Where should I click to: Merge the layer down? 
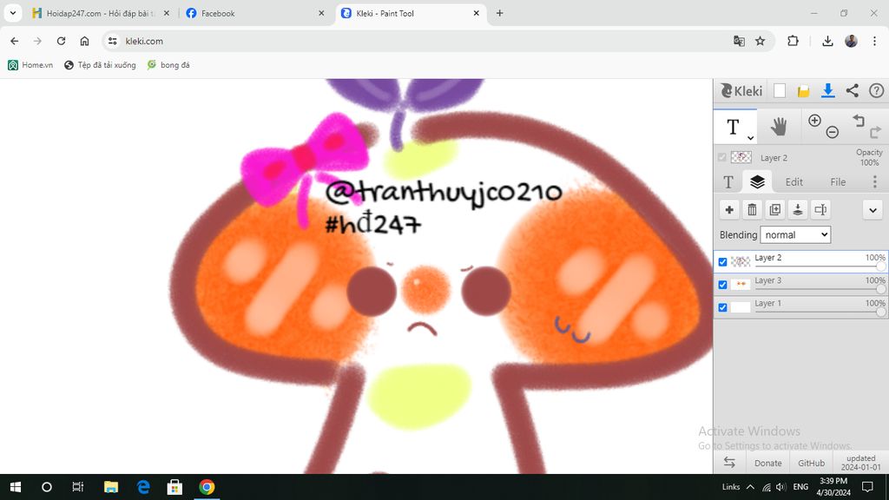(x=797, y=210)
